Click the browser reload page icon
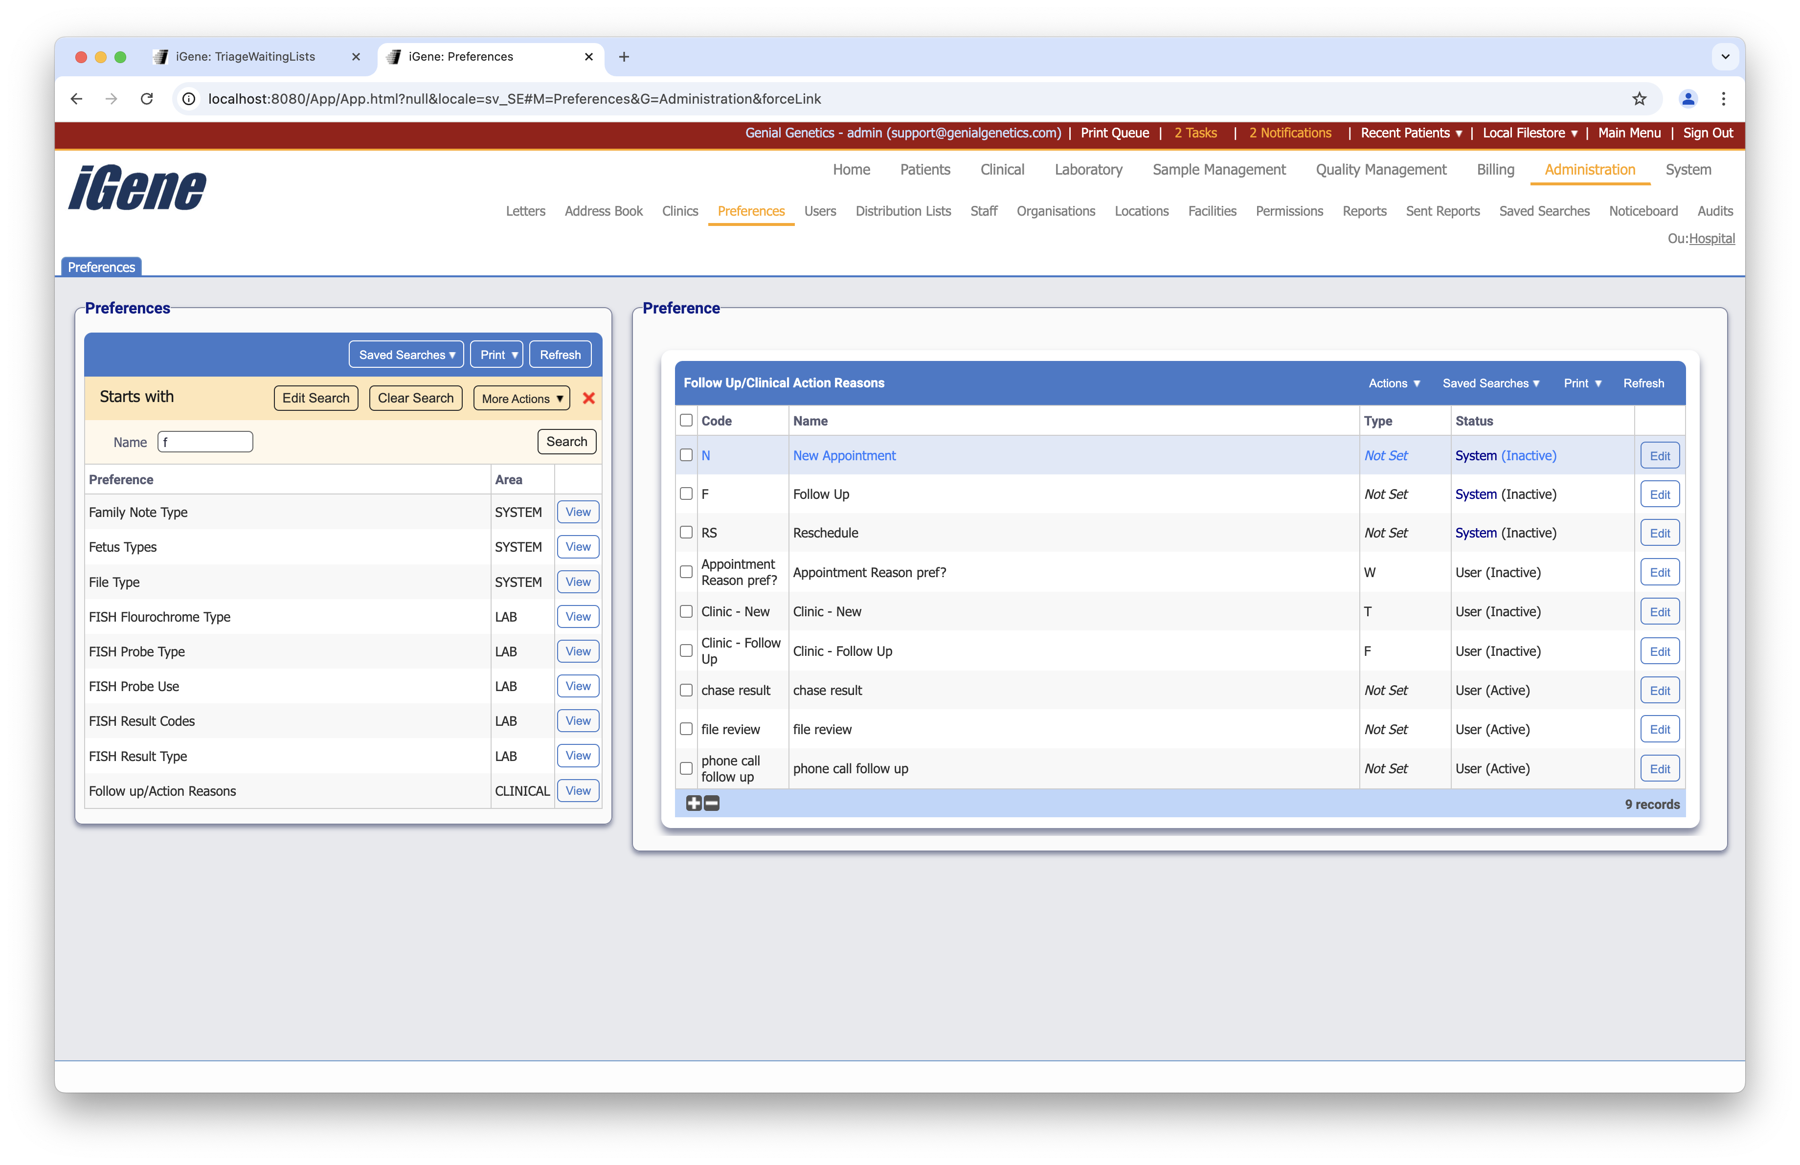The image size is (1800, 1165). (147, 99)
